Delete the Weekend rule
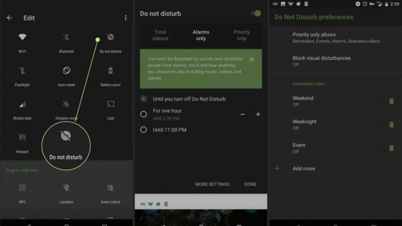Screen dimensions: 402x226 pos(391,101)
